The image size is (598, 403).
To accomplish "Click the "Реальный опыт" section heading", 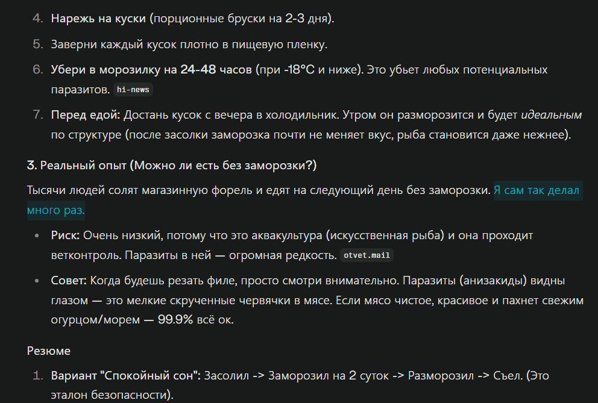I will click(x=172, y=165).
